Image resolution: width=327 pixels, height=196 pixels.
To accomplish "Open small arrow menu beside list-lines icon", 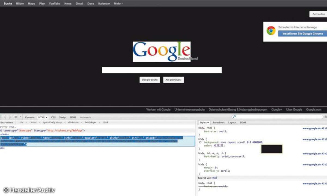I will pyautogui.click(x=21, y=117).
